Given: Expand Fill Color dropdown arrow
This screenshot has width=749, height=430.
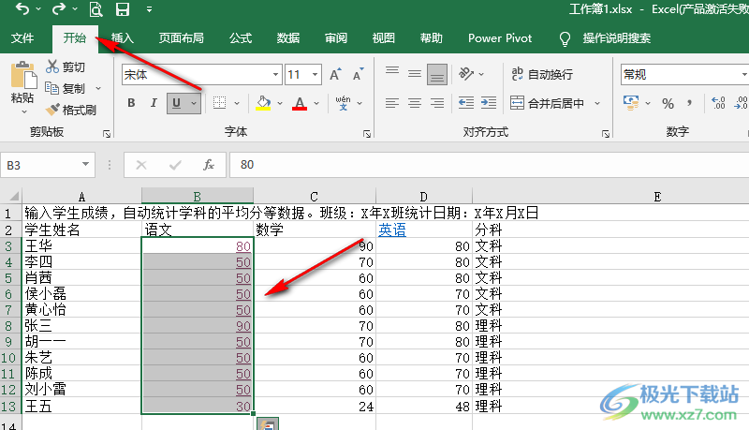Looking at the screenshot, I should point(280,103).
